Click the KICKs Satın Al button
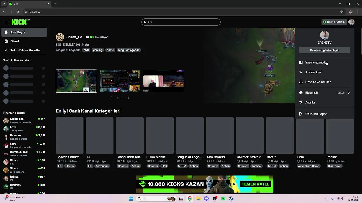The width and height of the screenshot is (362, 203). (x=334, y=22)
